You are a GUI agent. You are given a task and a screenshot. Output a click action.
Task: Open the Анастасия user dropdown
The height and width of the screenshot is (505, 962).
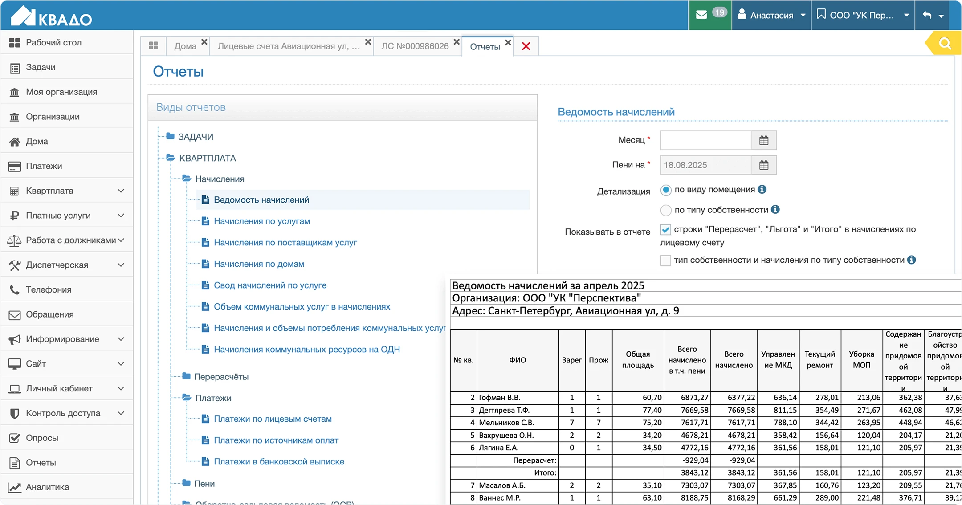pyautogui.click(x=771, y=15)
